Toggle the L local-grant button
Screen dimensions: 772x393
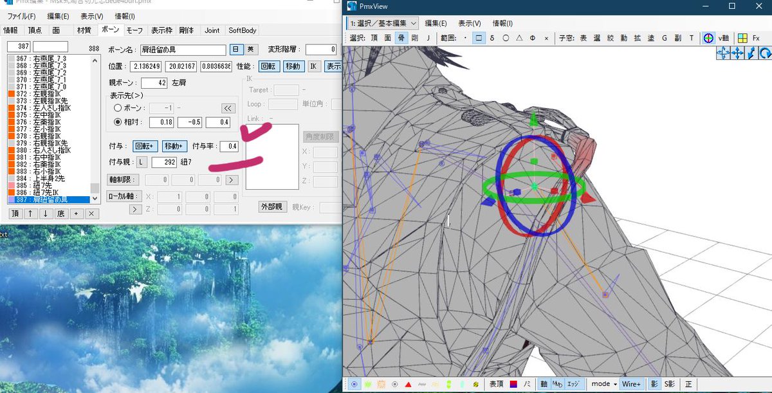(141, 161)
